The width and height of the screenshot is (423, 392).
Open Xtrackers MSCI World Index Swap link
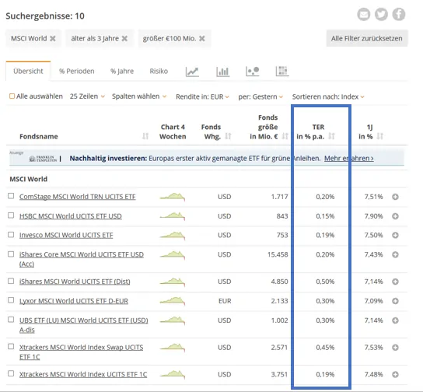(81, 352)
